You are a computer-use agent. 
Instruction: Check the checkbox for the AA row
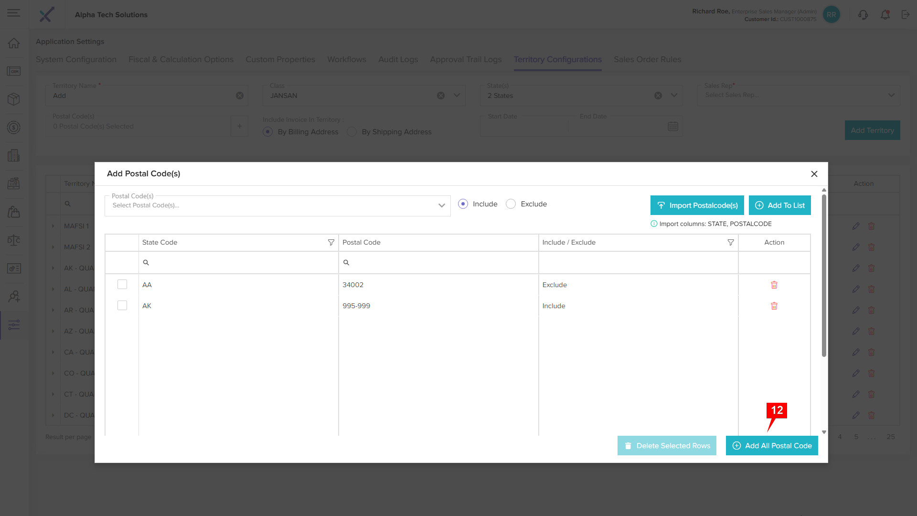pos(122,285)
